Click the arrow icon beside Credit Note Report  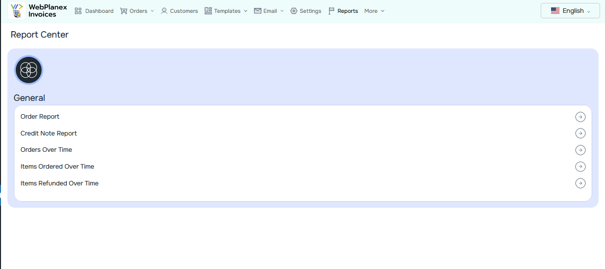click(x=580, y=134)
